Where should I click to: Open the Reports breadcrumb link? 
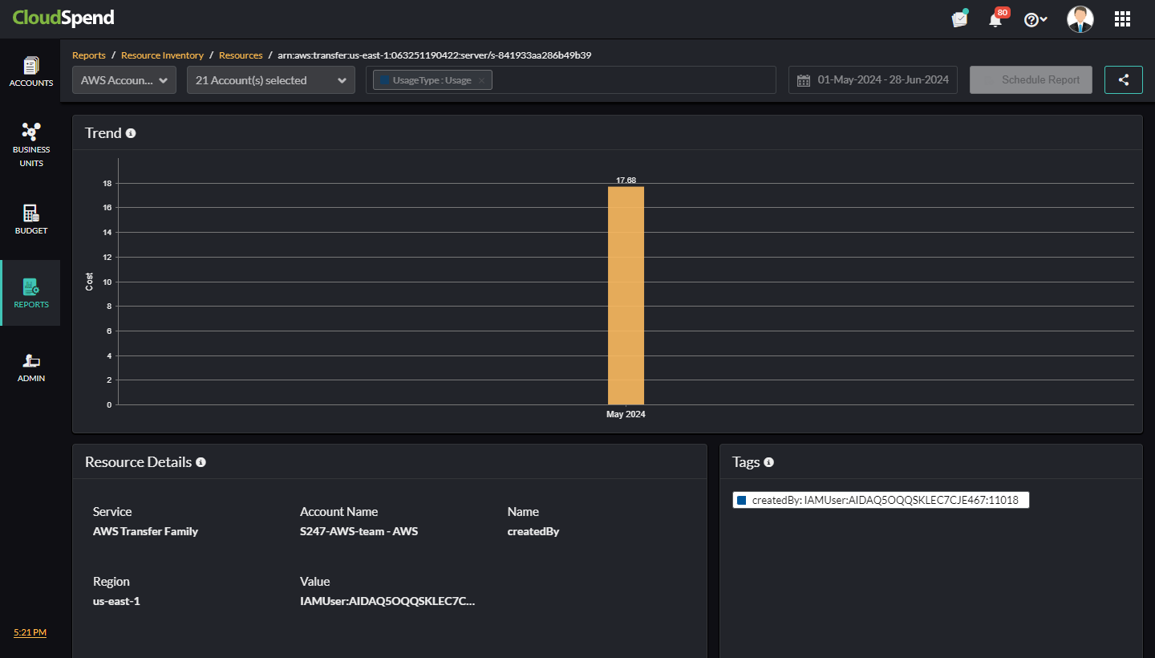click(x=88, y=55)
